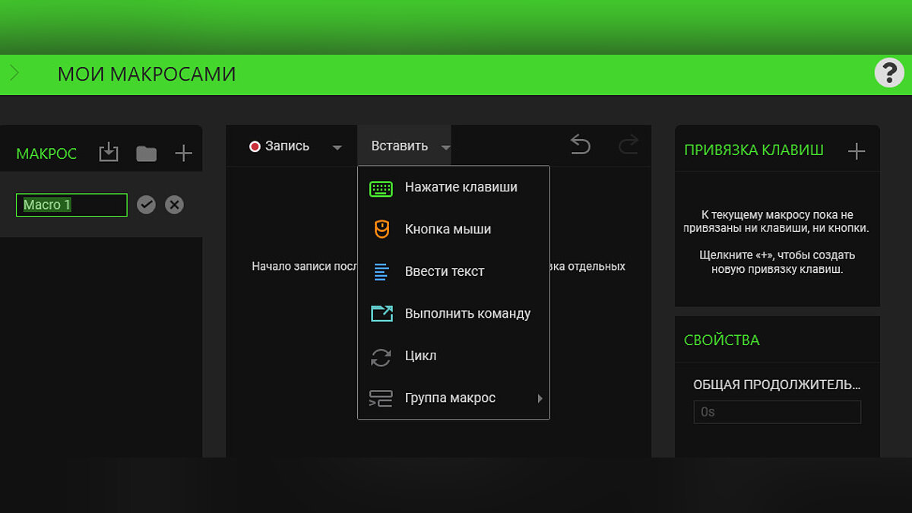
Task: Select Нажатие клавиши from insert menu
Action: [461, 187]
